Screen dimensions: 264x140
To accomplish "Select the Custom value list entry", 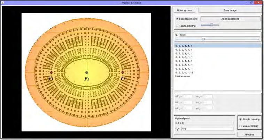I will click(218, 76).
